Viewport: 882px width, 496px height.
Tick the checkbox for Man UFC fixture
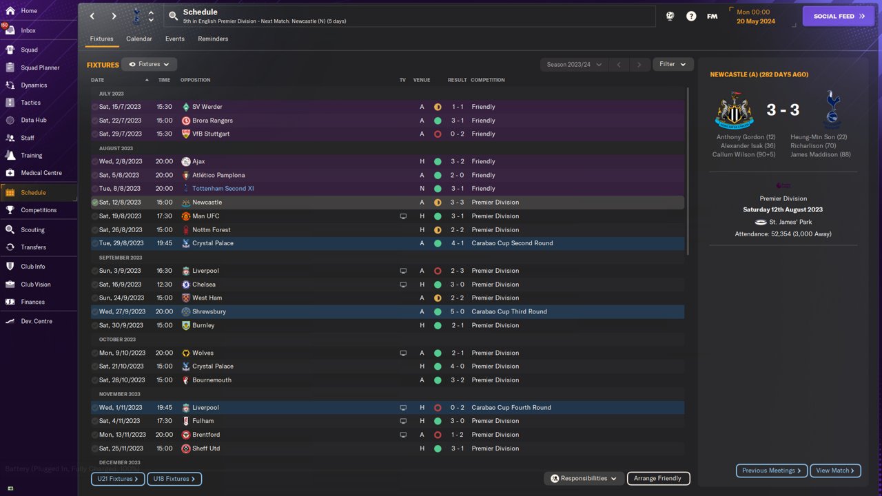tap(95, 216)
